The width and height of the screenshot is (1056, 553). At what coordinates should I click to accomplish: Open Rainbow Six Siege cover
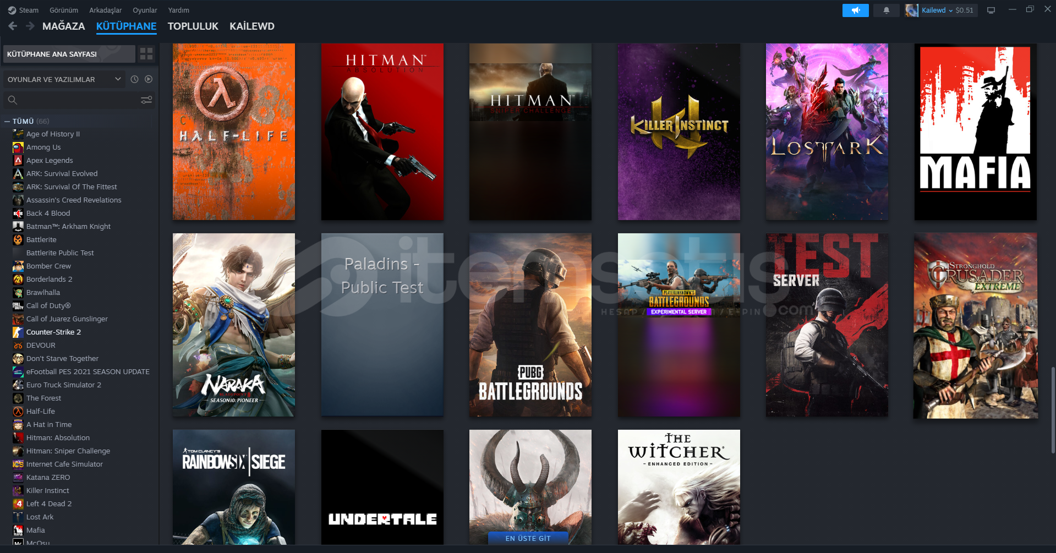pyautogui.click(x=234, y=488)
